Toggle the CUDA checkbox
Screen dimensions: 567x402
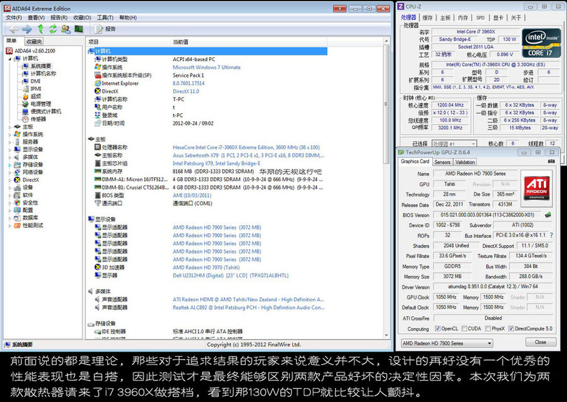(464, 329)
